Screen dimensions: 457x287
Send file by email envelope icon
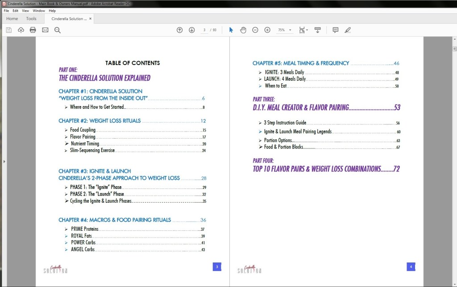[45, 30]
